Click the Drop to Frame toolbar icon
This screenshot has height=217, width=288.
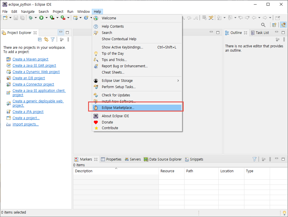click(x=204, y=18)
